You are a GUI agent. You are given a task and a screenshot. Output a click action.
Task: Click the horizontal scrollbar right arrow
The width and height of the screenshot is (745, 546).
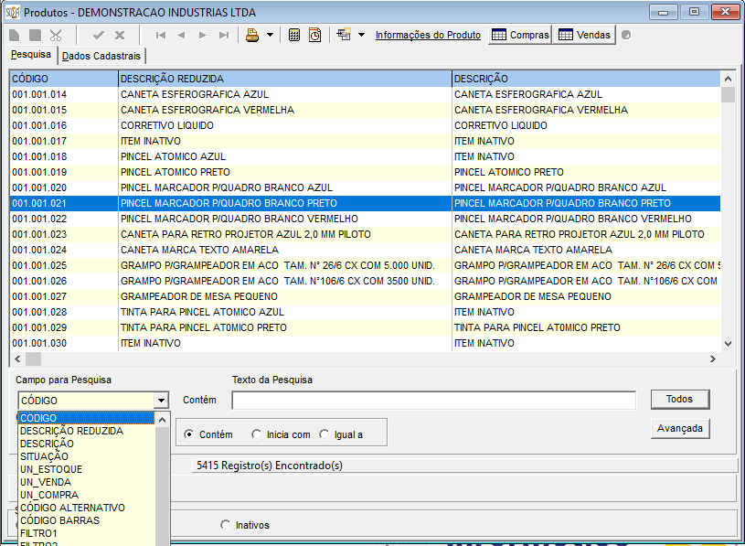[713, 359]
